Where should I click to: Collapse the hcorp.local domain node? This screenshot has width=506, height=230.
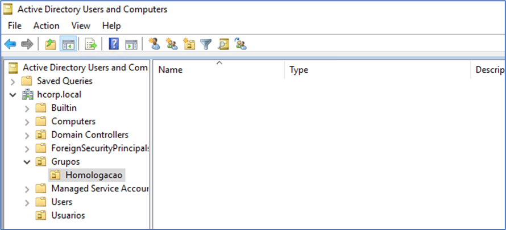click(x=13, y=94)
